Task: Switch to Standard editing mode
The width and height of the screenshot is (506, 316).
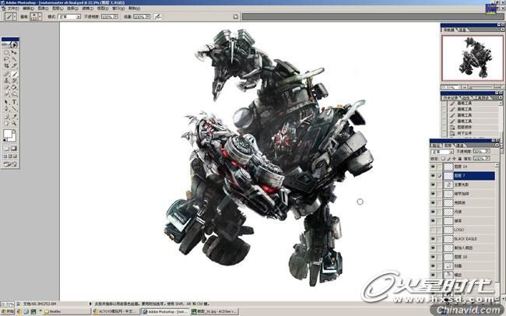Action: pyautogui.click(x=6, y=149)
